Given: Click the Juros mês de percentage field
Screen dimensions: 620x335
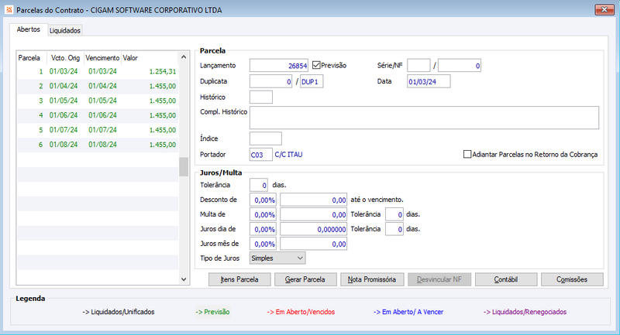Looking at the screenshot, I should [263, 244].
